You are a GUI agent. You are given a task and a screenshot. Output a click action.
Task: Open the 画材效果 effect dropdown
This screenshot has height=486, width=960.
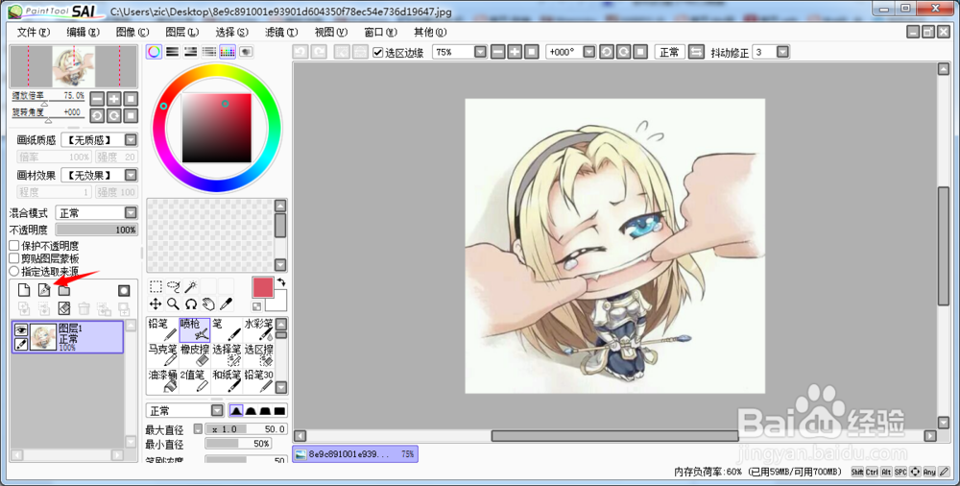[x=131, y=175]
